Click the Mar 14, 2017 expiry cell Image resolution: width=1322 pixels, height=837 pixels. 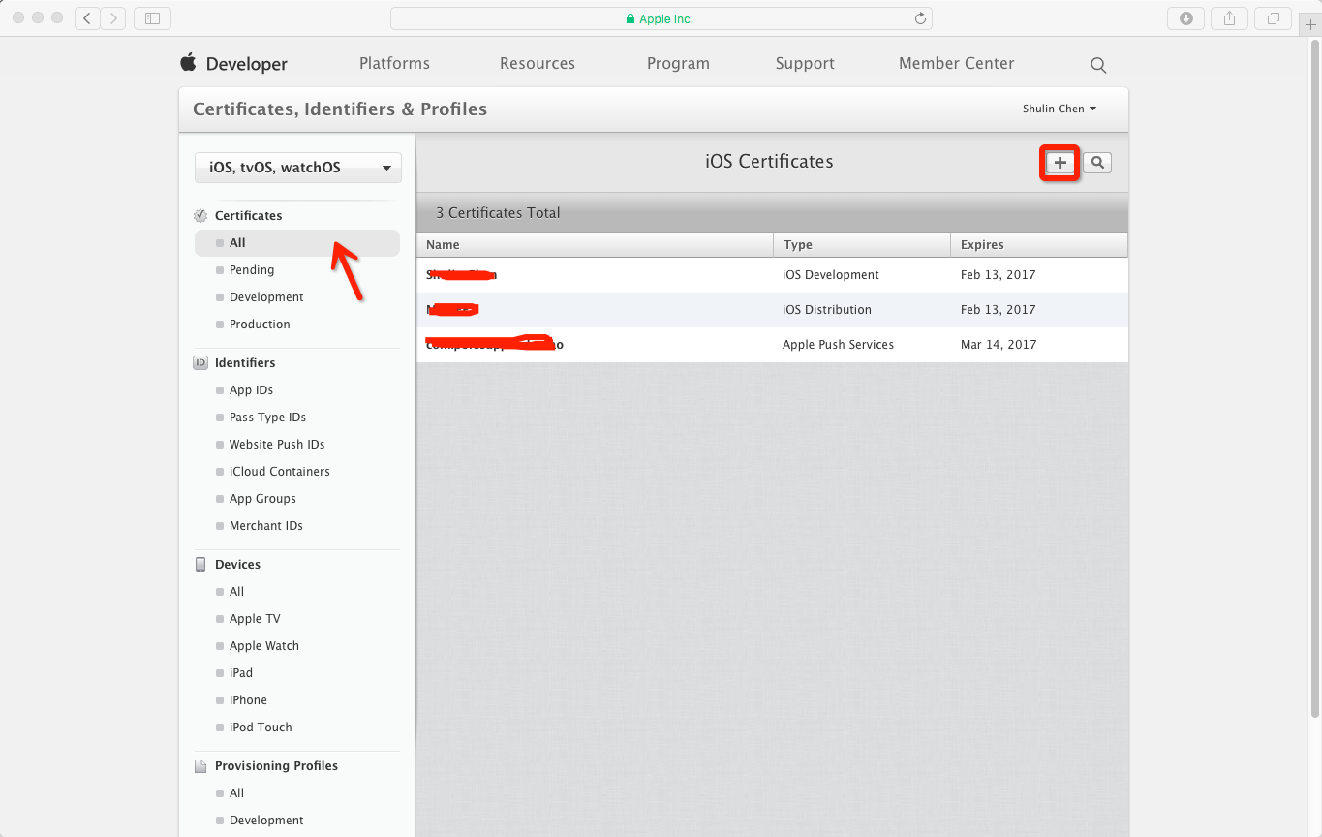pyautogui.click(x=999, y=345)
